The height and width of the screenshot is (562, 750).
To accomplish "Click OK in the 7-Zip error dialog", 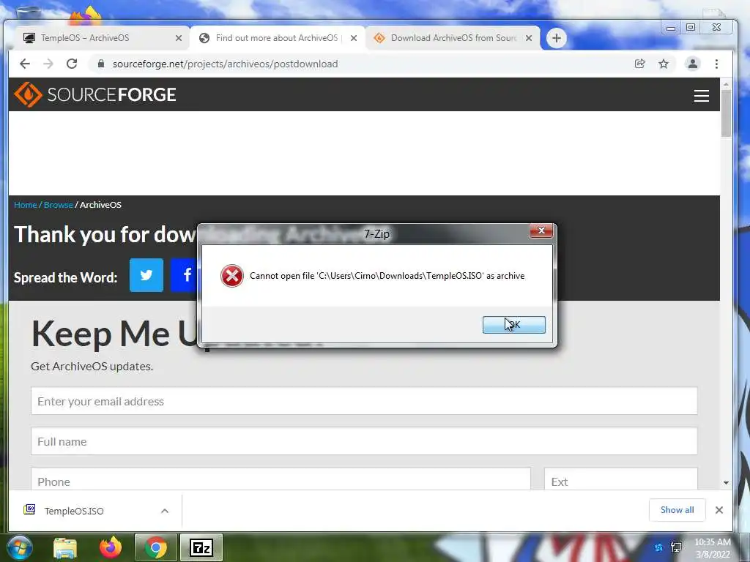I will click(x=513, y=325).
